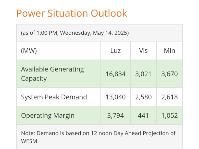The width and height of the screenshot is (199, 149).
Task: Select the Min column header
Action: click(x=169, y=50)
